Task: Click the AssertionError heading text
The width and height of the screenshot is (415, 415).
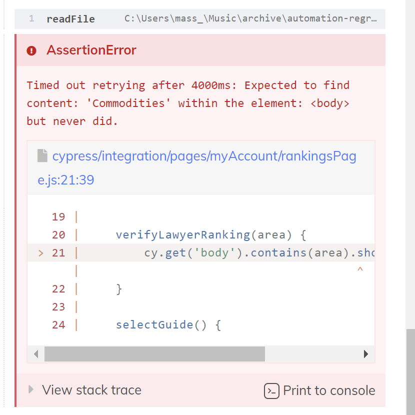Action: click(x=91, y=50)
